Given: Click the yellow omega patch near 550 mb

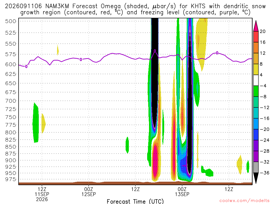Looking at the screenshot, I should pyautogui.click(x=202, y=43).
